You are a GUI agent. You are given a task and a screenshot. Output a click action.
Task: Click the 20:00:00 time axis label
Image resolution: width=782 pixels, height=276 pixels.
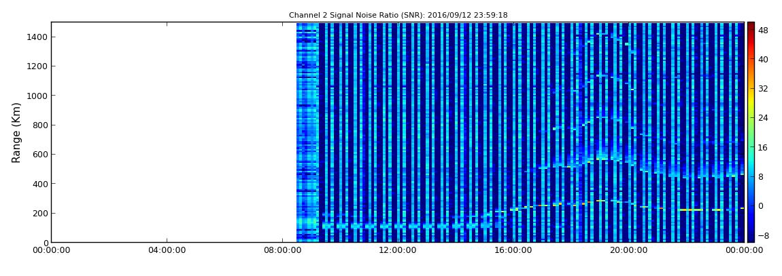(629, 251)
